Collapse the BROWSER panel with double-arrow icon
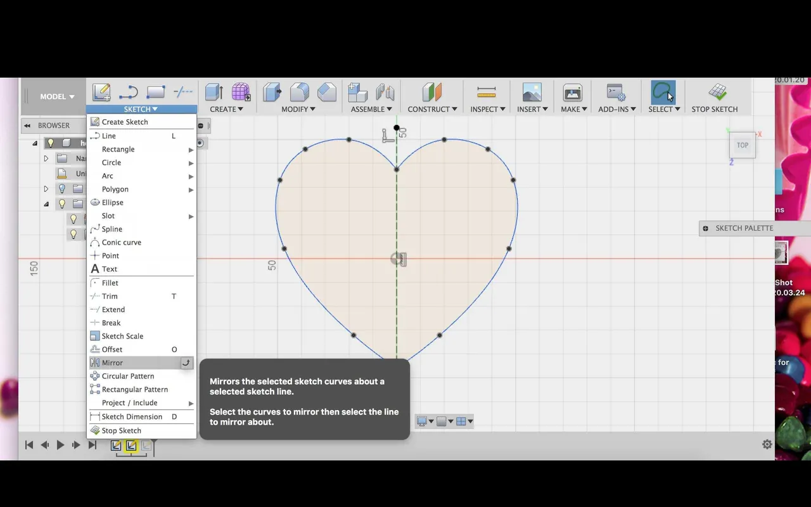Viewport: 811px width, 507px height. 27,125
